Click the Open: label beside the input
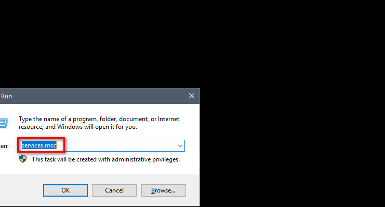 (x=5, y=146)
